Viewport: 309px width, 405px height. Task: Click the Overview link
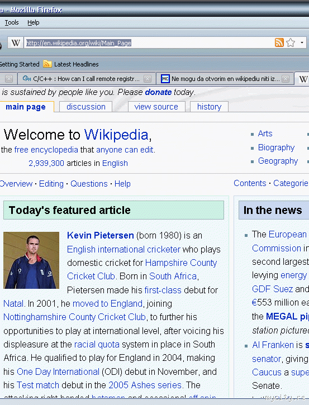point(16,184)
